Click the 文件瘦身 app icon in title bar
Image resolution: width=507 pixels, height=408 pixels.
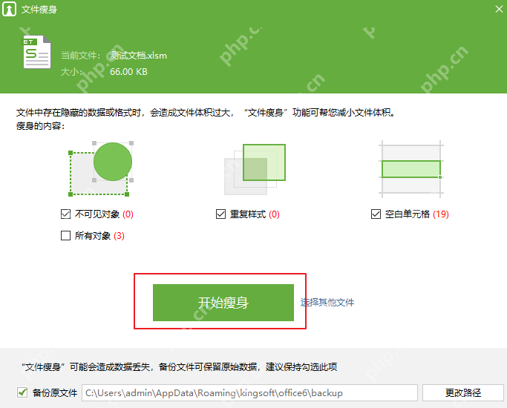coord(9,9)
